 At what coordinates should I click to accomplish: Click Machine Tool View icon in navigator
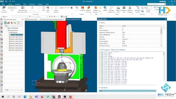pos(9,23)
